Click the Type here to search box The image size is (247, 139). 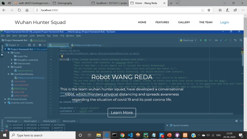click(x=43, y=135)
